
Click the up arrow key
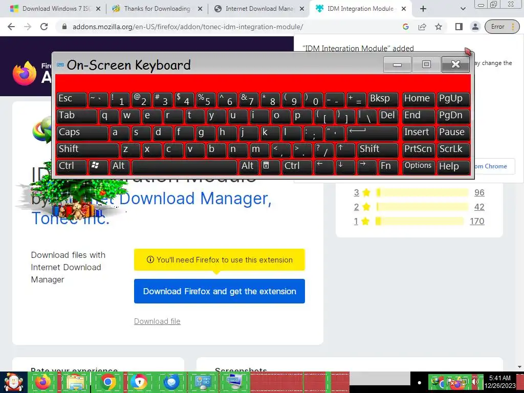345,150
